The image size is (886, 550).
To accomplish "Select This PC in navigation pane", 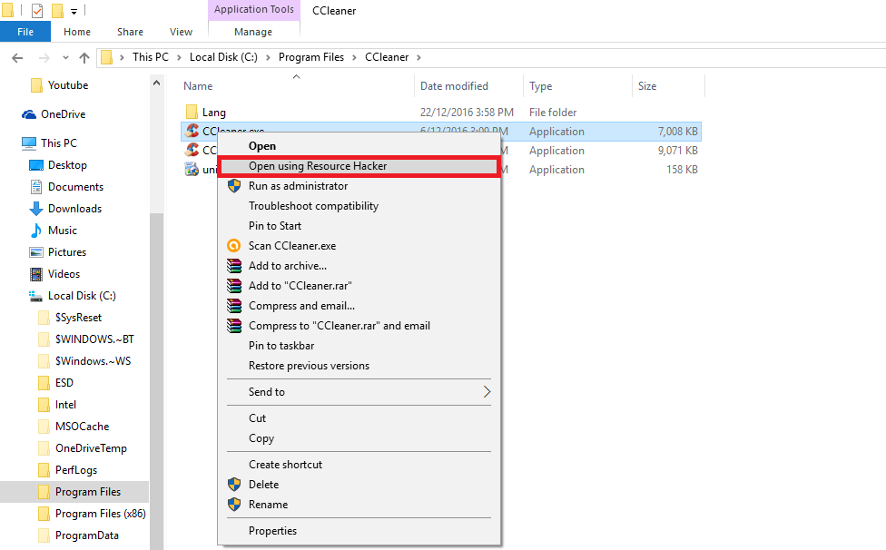I will (59, 142).
